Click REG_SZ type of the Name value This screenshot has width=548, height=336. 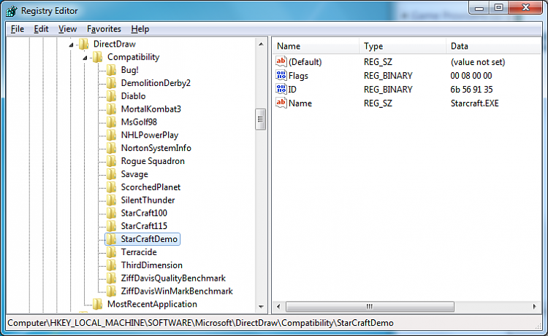click(x=378, y=103)
